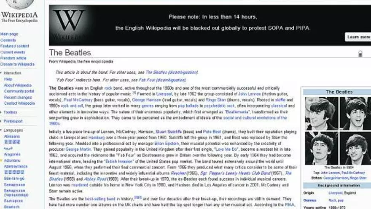This screenshot has height=209, width=371.
Task: Expand the Toolbox sidebar section
Action: tap(2, 112)
